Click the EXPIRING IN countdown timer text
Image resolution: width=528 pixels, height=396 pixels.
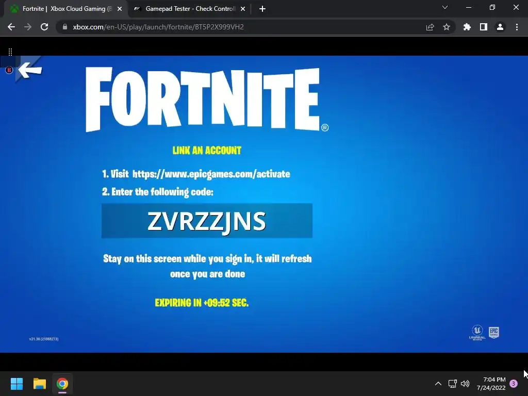click(x=202, y=303)
